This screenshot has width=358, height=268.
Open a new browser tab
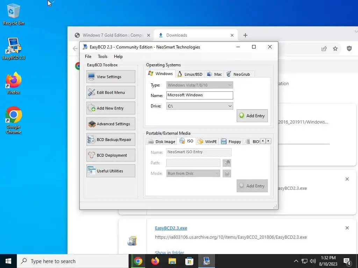245,35
